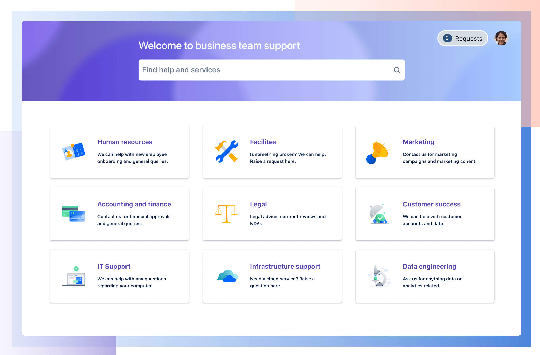Screen dimensions: 540x355
Task: Click the Facilities wrench and hammer icon
Action: [226, 152]
